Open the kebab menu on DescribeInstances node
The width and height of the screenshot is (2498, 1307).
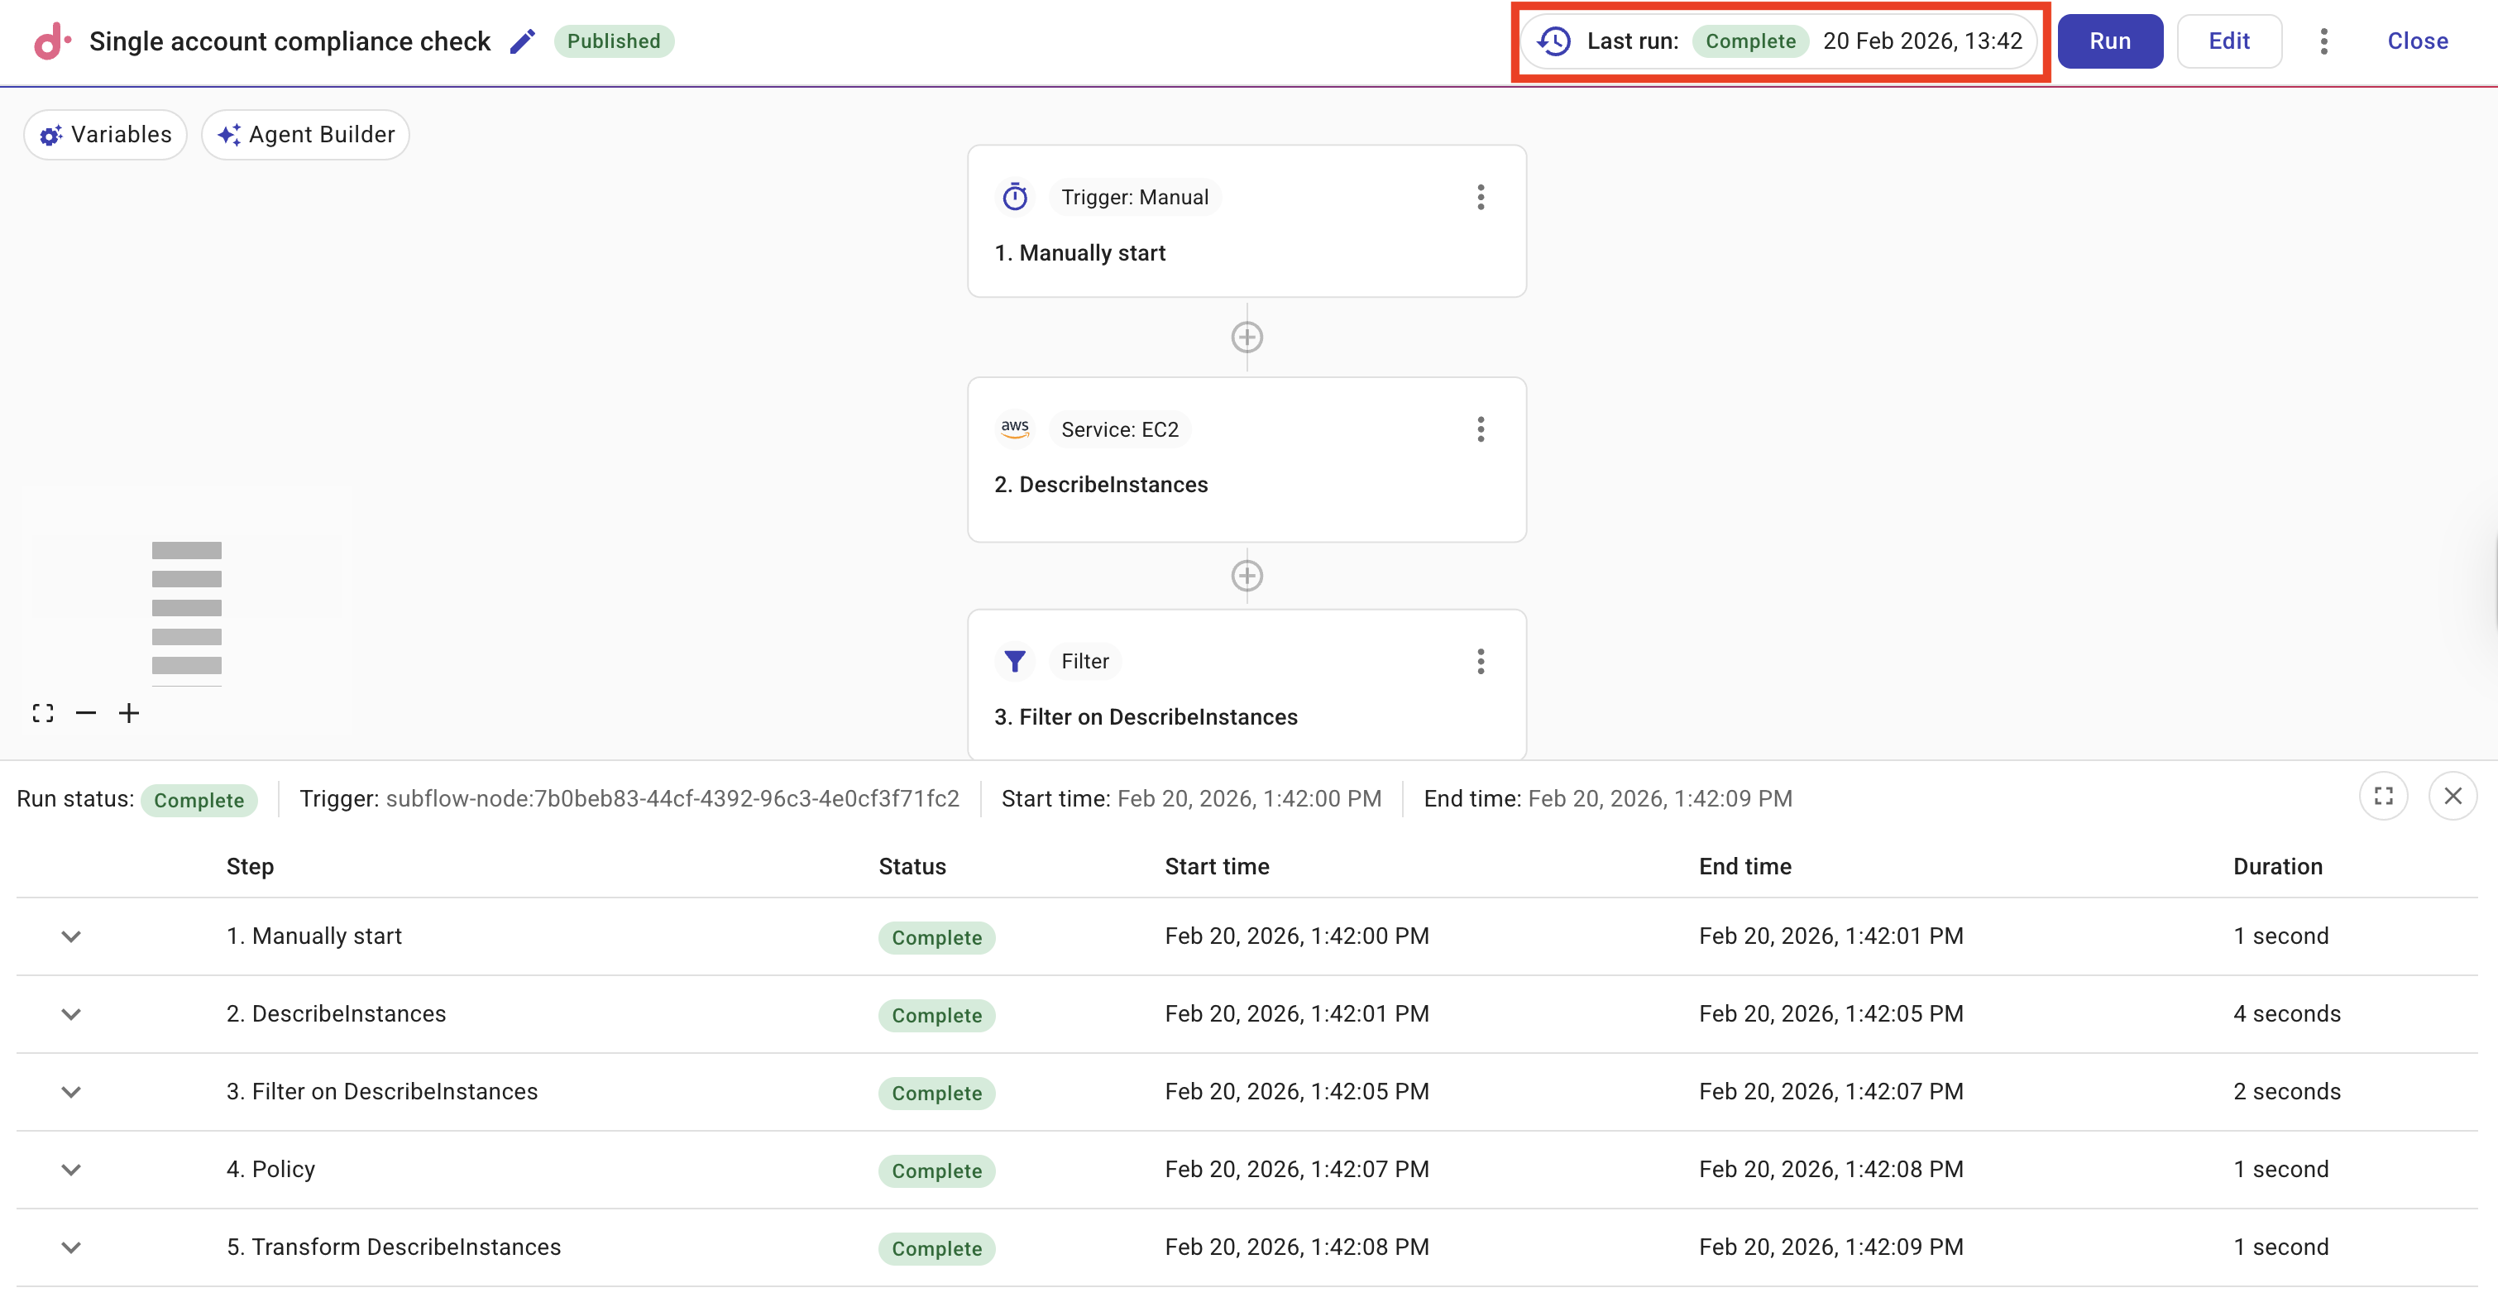coord(1481,428)
